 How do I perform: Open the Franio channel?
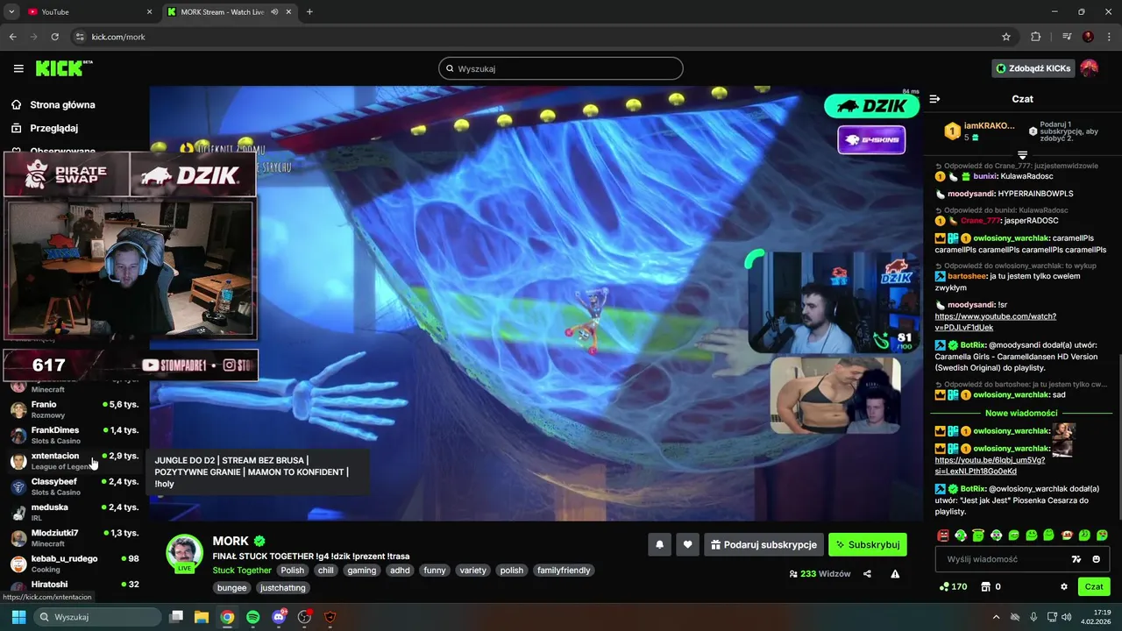pyautogui.click(x=75, y=409)
